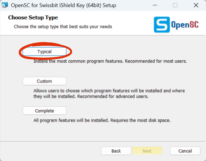Click the disabled maximize window icon

click(175, 5)
